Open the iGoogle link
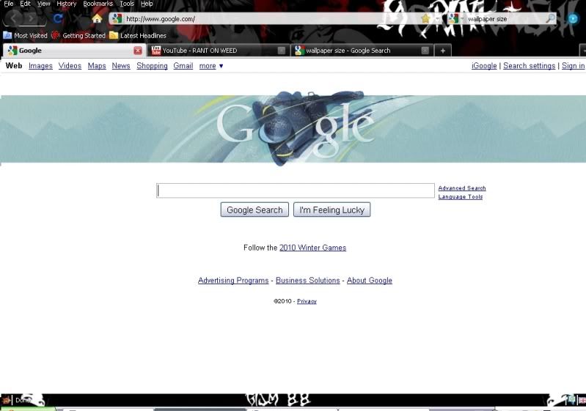 pyautogui.click(x=484, y=66)
